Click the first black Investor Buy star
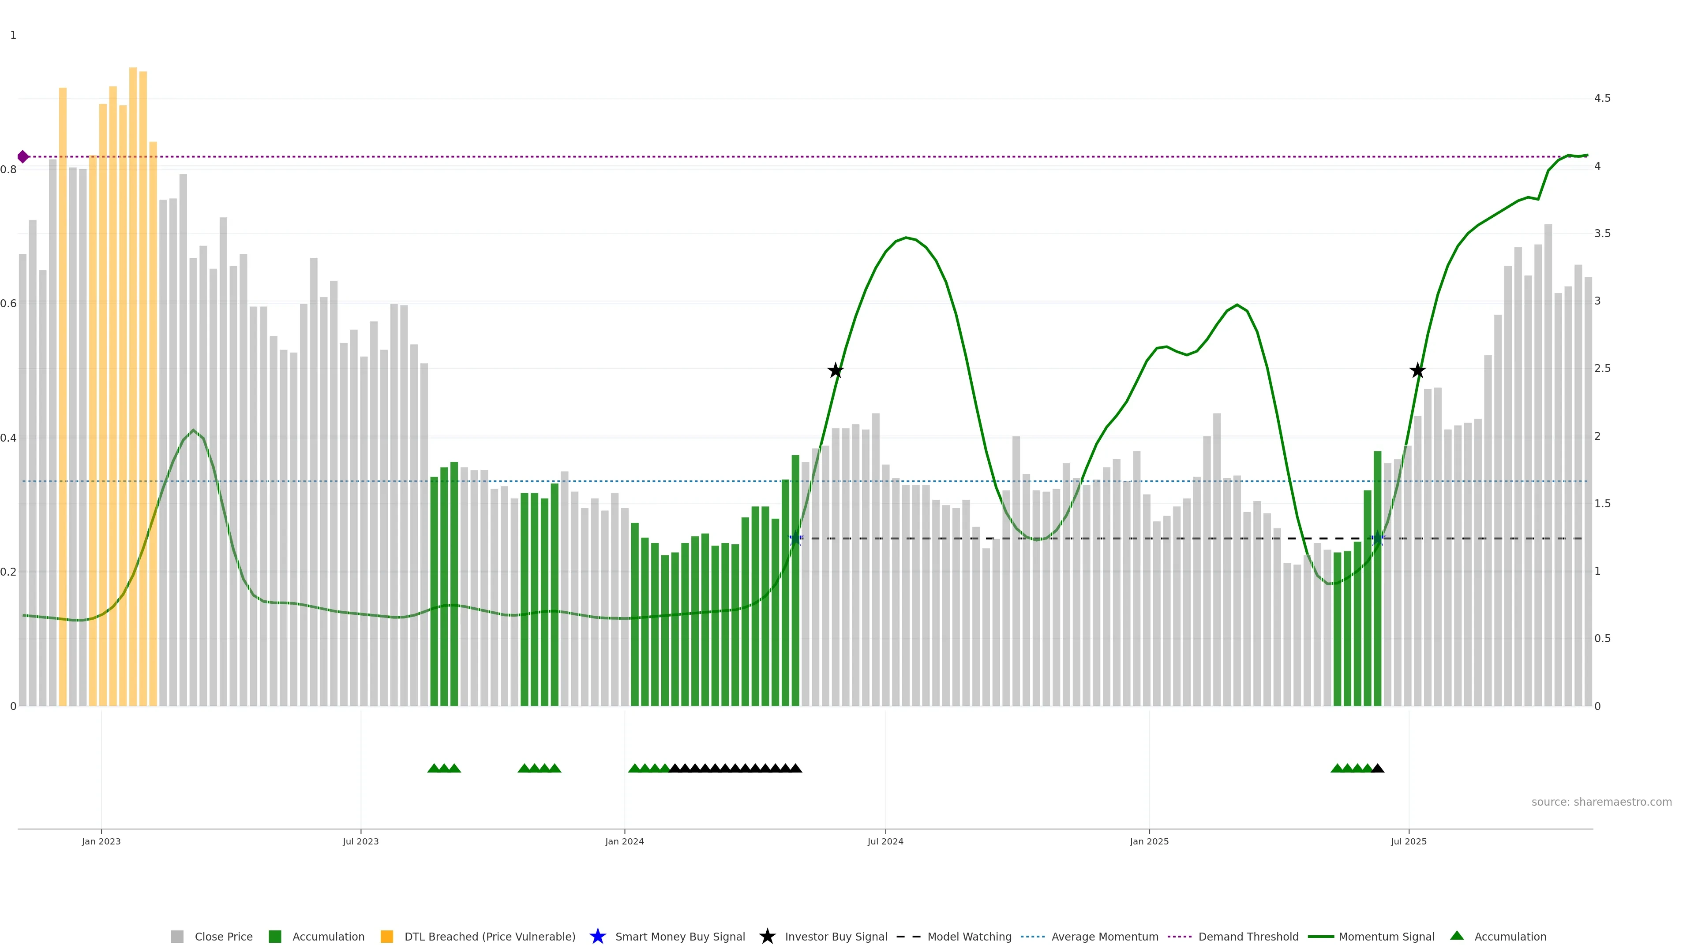The width and height of the screenshot is (1694, 952). 835,371
